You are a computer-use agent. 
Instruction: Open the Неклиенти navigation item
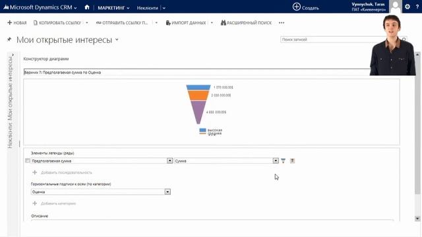(147, 8)
